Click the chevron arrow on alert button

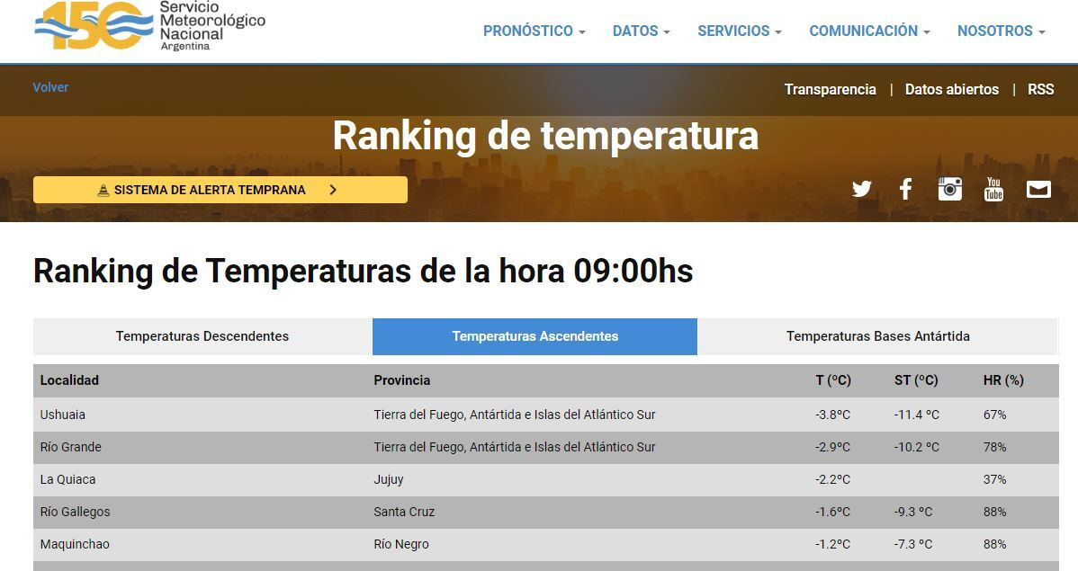pyautogui.click(x=333, y=190)
